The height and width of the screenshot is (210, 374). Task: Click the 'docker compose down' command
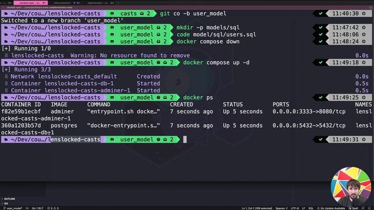pos(208,41)
